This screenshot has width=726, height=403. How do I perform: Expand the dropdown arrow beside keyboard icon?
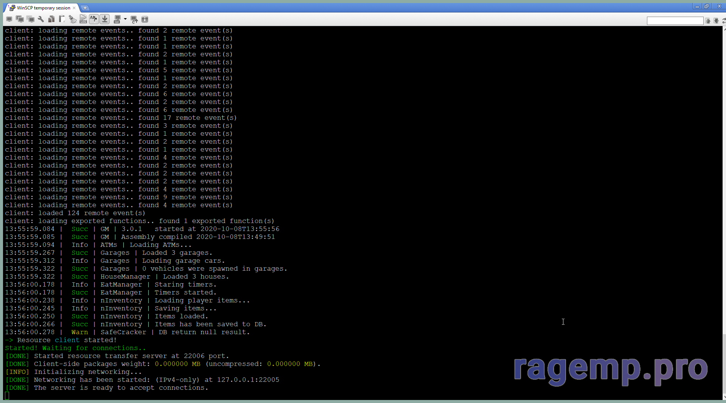click(125, 19)
